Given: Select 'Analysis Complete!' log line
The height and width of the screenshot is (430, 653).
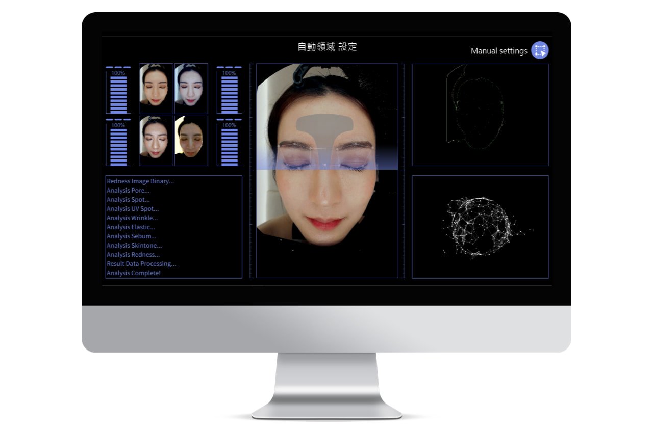Looking at the screenshot, I should (134, 273).
